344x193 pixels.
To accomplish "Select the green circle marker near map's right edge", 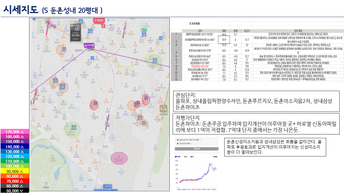I will 154,61.
